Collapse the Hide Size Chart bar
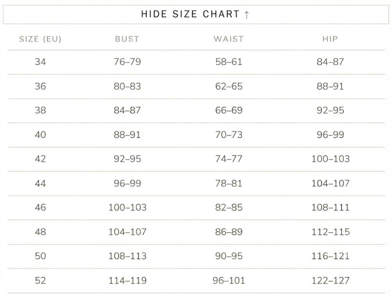 [196, 14]
